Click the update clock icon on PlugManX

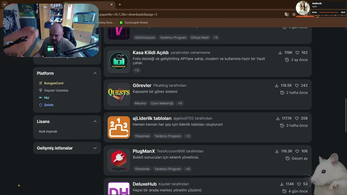[288, 158]
